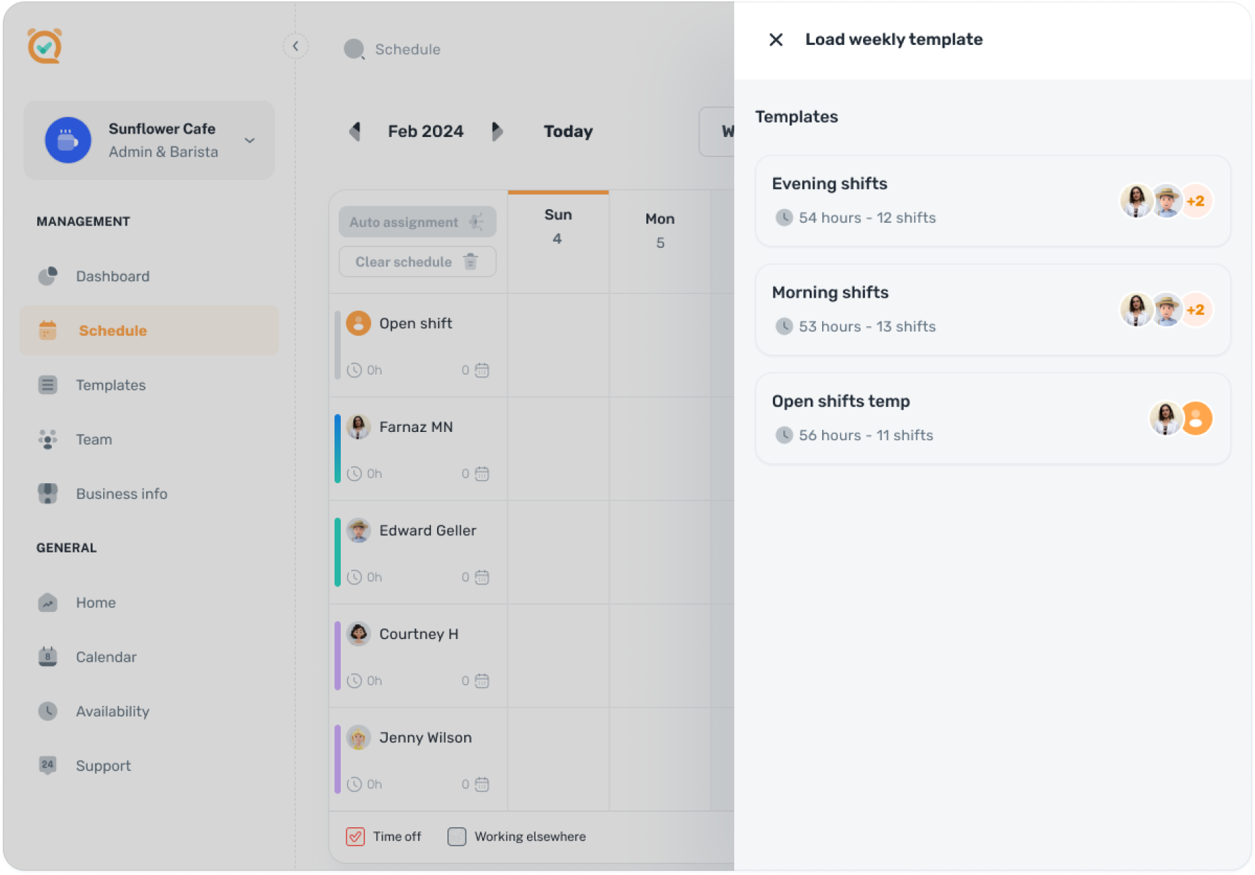The image size is (1255, 875).
Task: Uncheck the Time off checkbox
Action: coord(355,836)
